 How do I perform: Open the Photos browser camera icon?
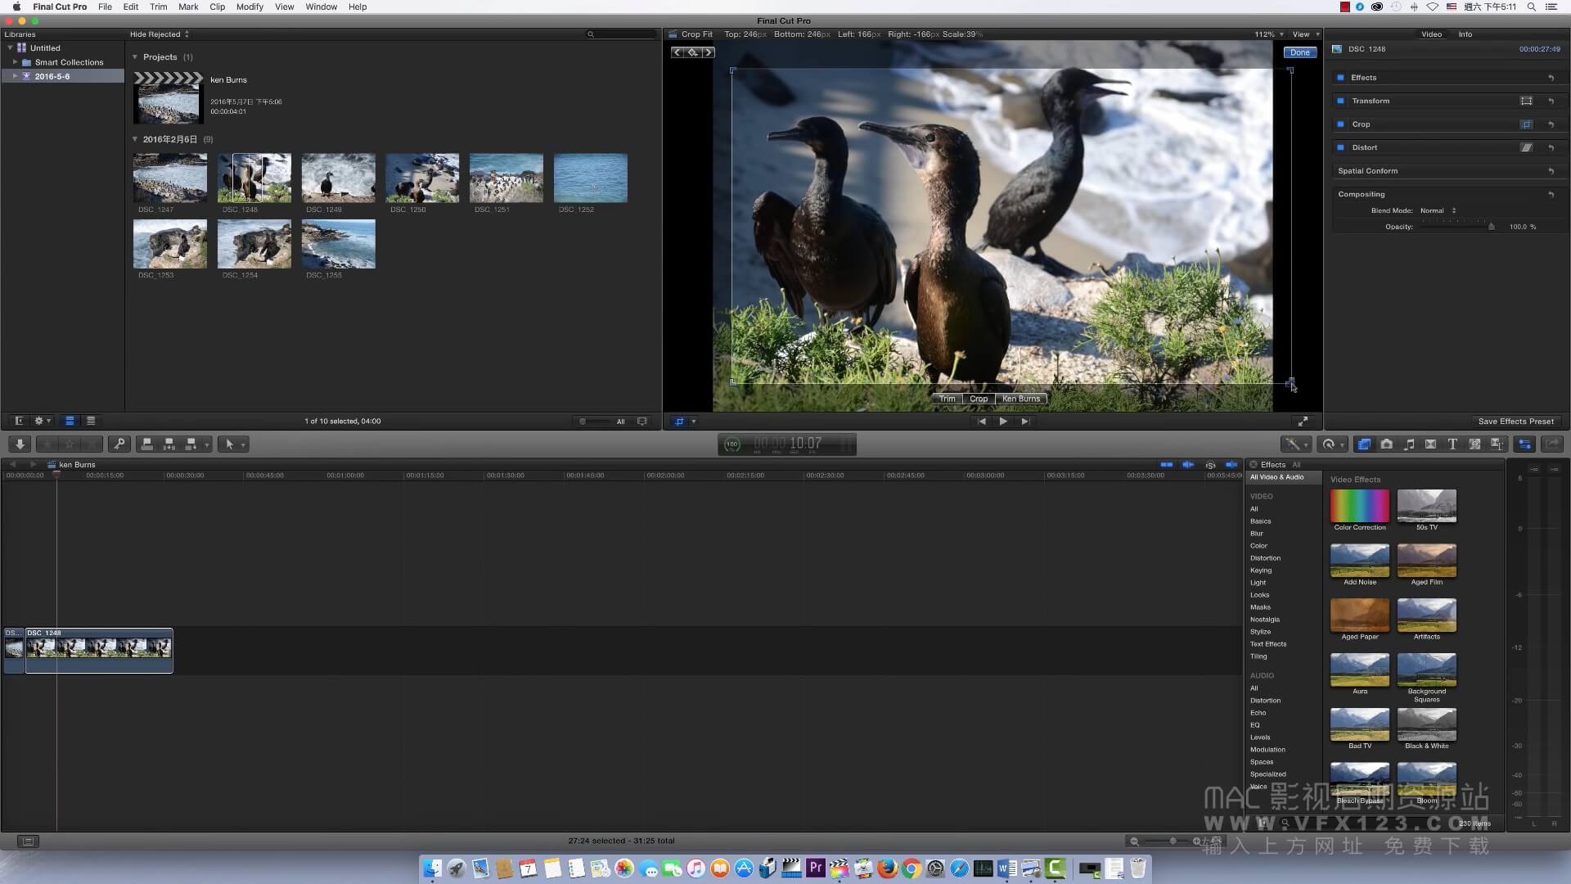[1386, 444]
